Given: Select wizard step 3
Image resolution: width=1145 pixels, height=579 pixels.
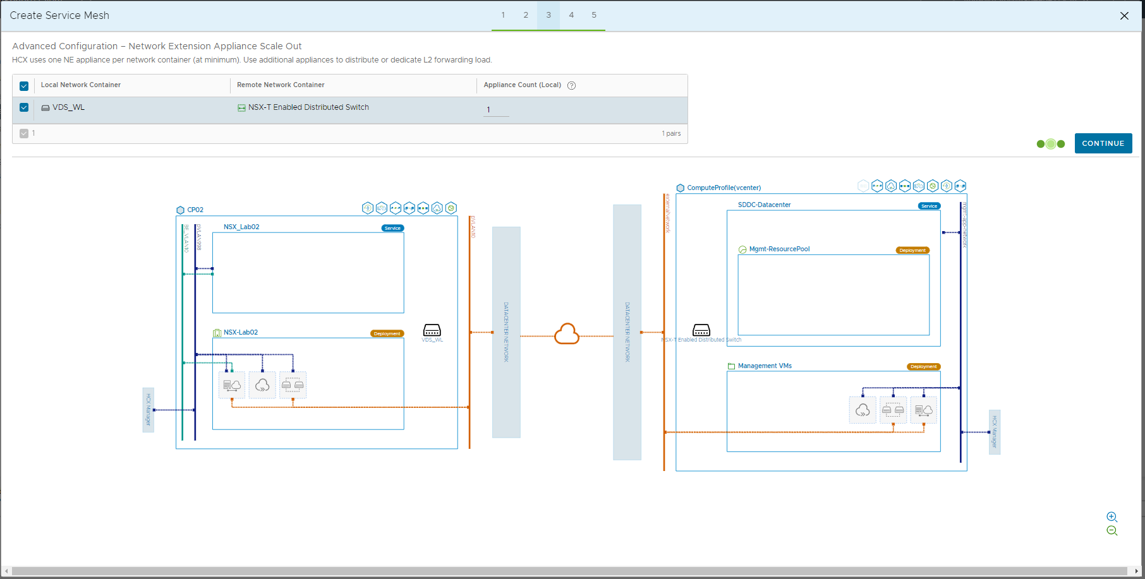Looking at the screenshot, I should tap(548, 15).
